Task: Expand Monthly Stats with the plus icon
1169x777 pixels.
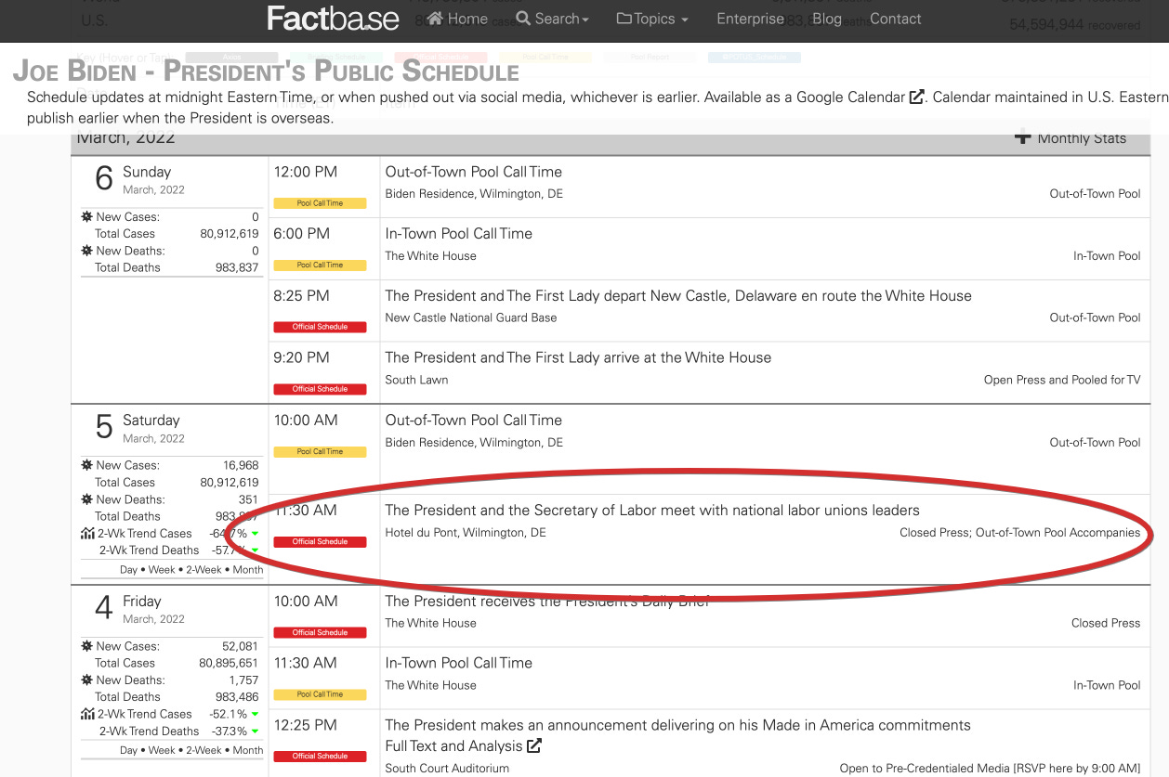Action: point(1022,137)
